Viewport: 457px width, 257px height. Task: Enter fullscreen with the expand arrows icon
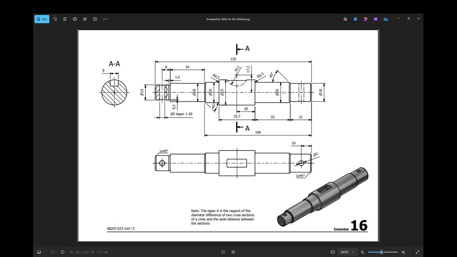click(x=417, y=252)
